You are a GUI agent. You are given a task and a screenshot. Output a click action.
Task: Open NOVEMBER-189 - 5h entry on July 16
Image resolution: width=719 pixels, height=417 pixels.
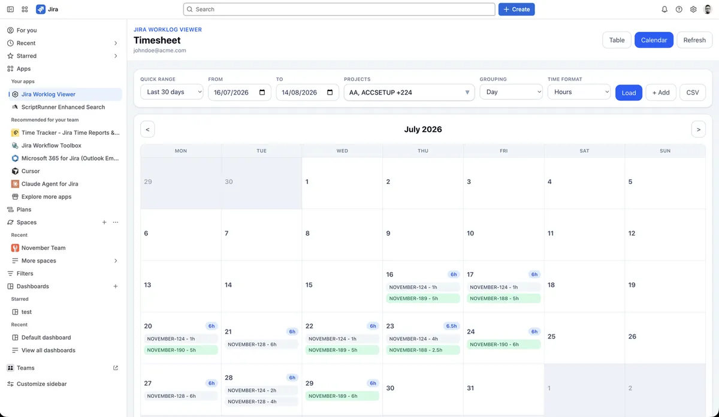pyautogui.click(x=422, y=298)
